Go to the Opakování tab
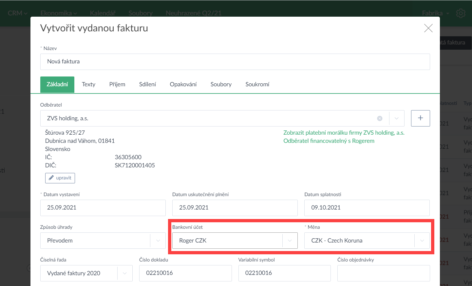 tap(183, 84)
